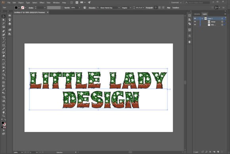Select the Column Graph tool
230x154 pixels.
[4, 101]
